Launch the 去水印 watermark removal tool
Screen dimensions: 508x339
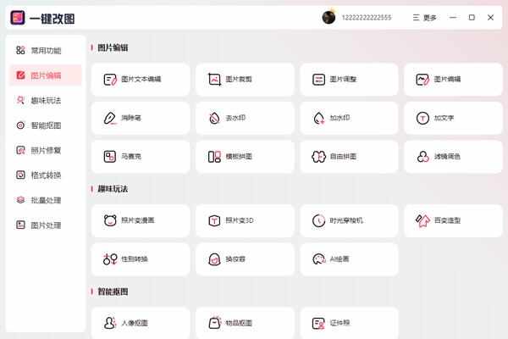(x=245, y=118)
